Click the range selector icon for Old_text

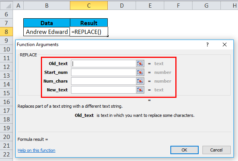(x=140, y=64)
